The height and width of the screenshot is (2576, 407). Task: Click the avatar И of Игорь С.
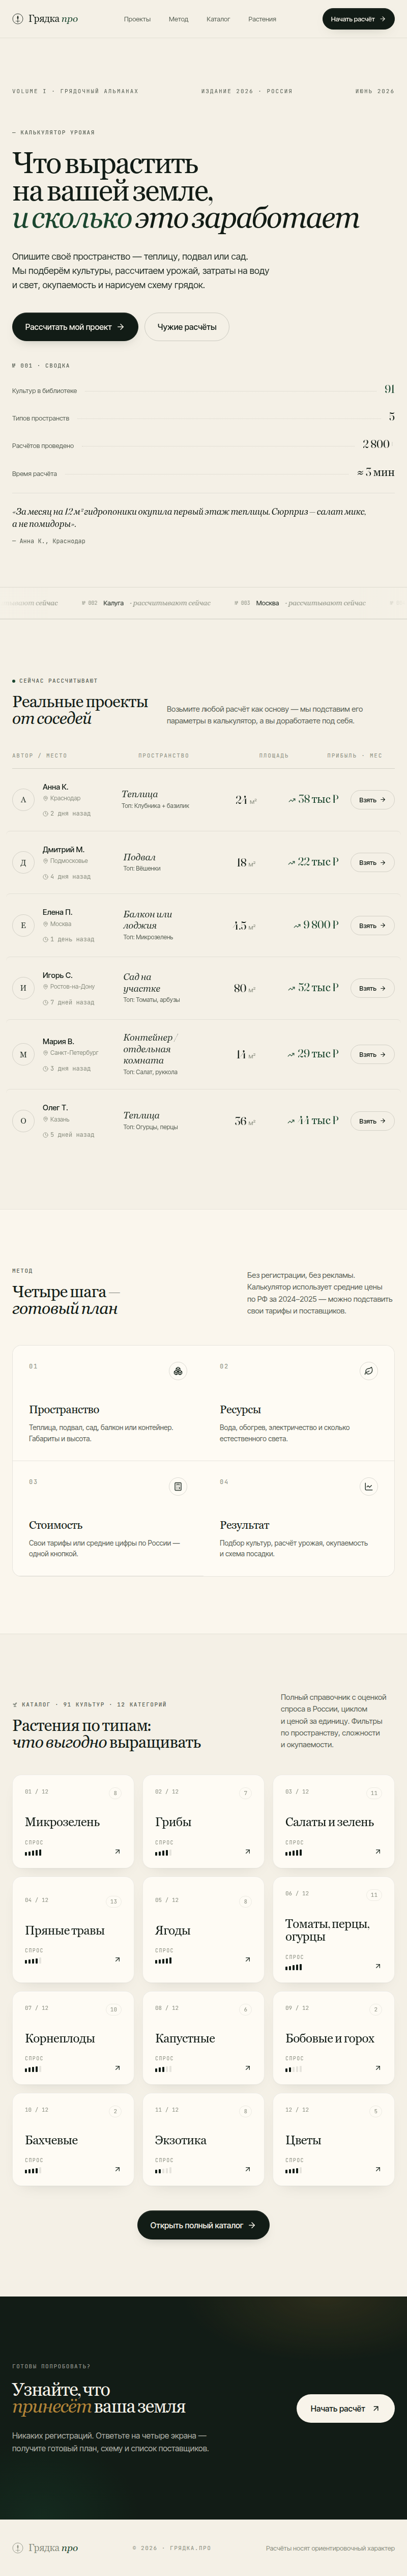(x=24, y=988)
